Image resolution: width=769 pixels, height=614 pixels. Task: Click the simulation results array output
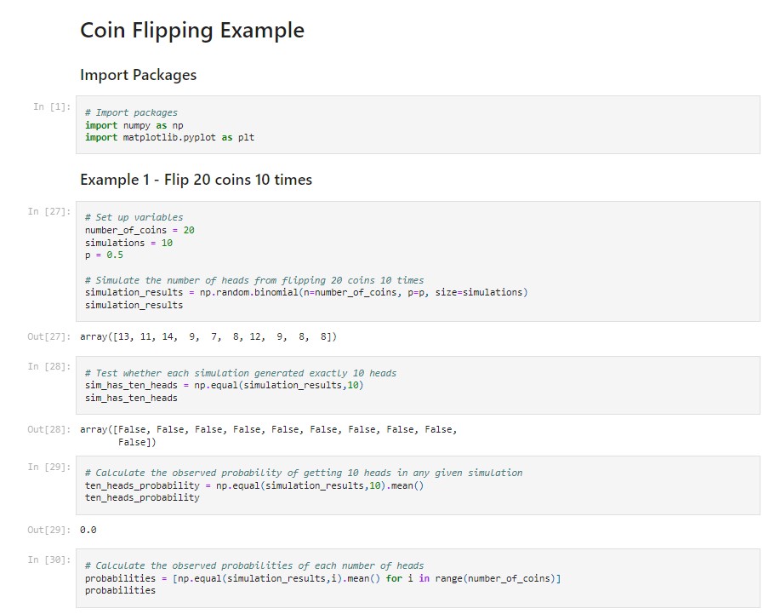208,337
